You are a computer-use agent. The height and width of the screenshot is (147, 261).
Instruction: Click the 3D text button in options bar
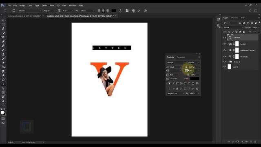145,11
